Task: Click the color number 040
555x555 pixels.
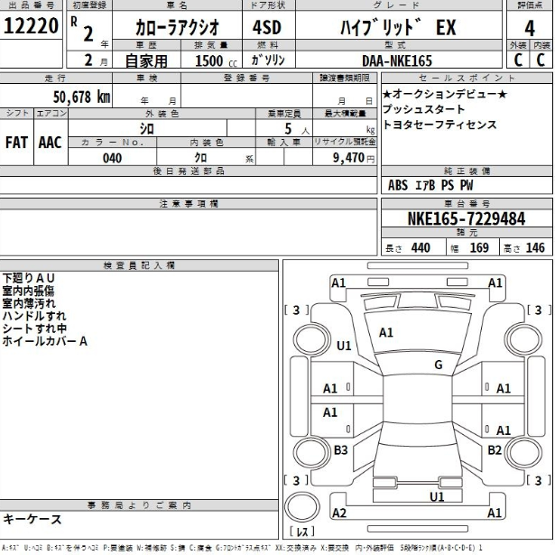Action: tap(112, 157)
